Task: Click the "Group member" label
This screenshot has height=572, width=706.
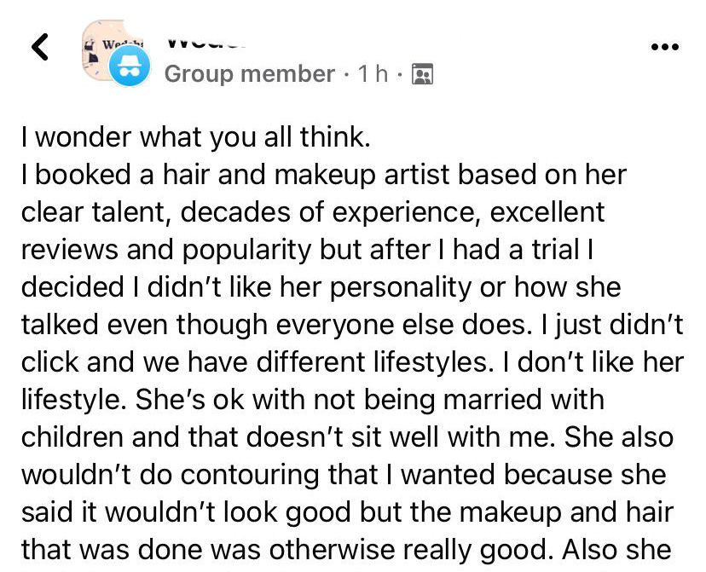Action: tap(249, 74)
